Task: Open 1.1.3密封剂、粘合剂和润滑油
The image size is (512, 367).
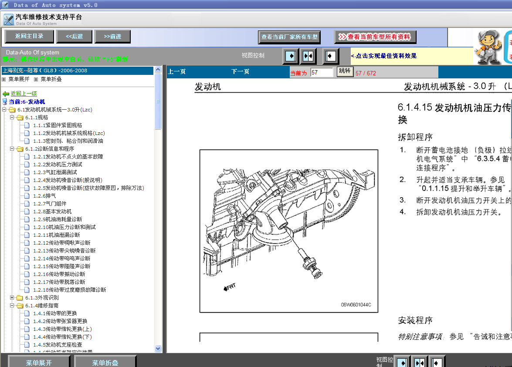Action: (x=68, y=141)
